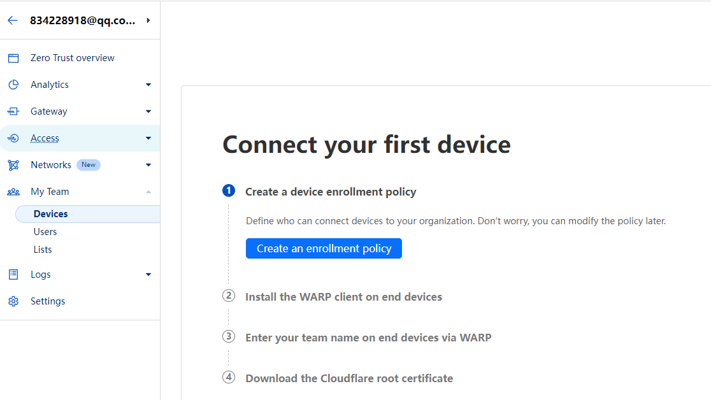Click the Settings gear icon
Viewport: 711px width, 400px height.
point(13,301)
